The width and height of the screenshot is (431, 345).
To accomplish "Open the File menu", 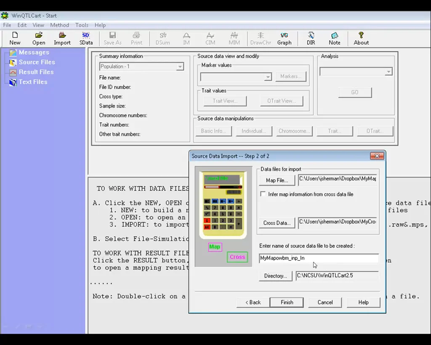I will (x=7, y=25).
